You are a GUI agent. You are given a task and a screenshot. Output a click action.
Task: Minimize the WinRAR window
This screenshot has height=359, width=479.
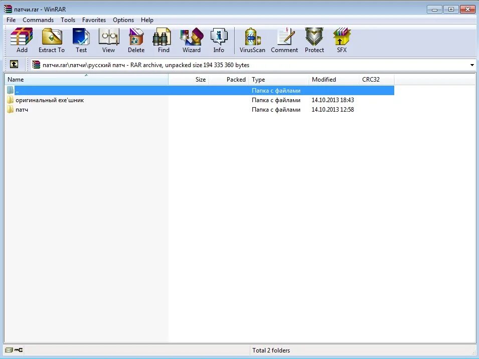pos(435,10)
